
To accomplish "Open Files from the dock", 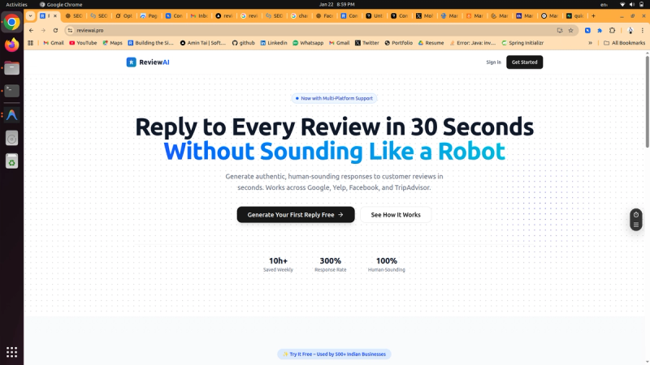I will [x=11, y=68].
